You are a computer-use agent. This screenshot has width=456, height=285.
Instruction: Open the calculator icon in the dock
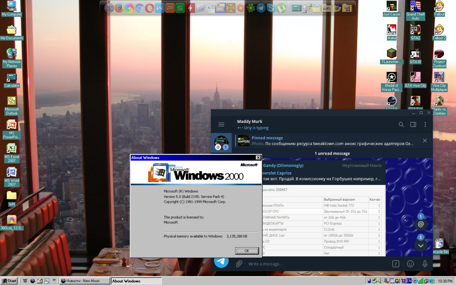point(296,8)
